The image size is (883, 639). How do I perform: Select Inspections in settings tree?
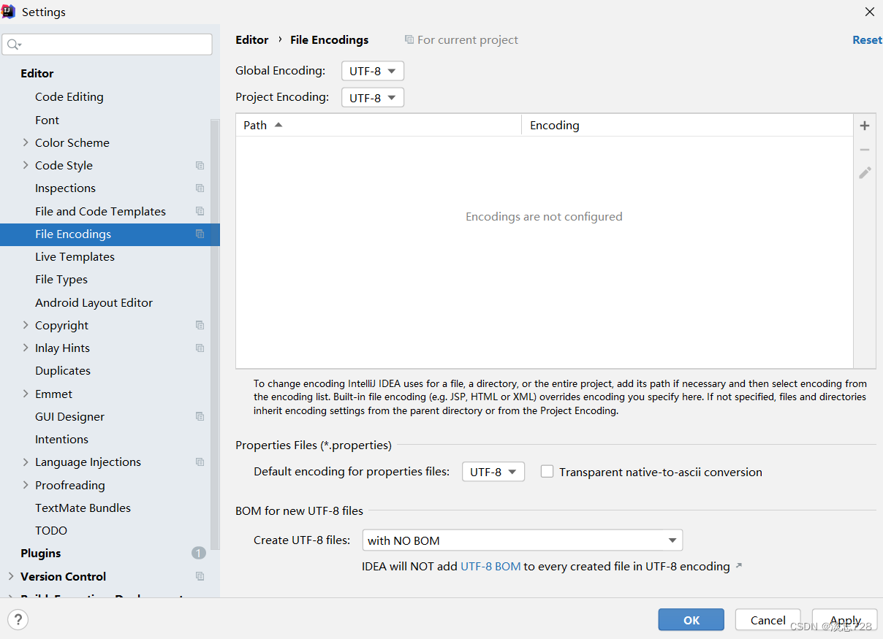tap(65, 188)
